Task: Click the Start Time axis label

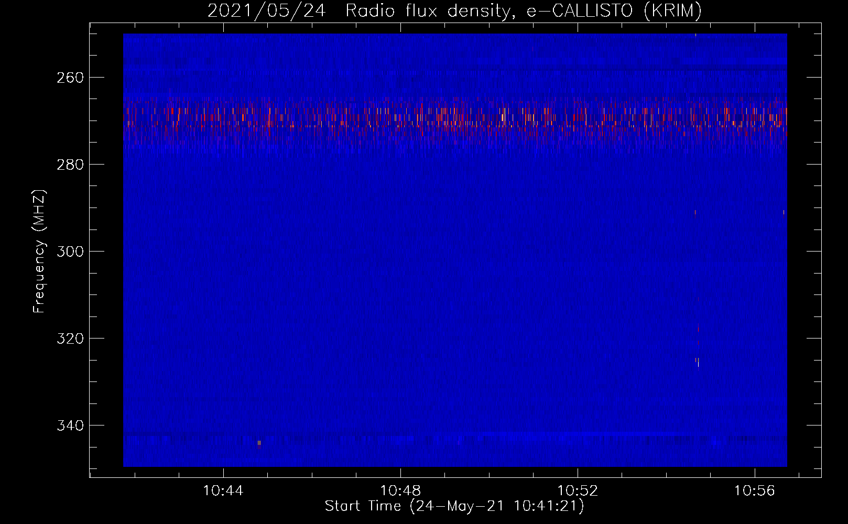Action: (454, 506)
